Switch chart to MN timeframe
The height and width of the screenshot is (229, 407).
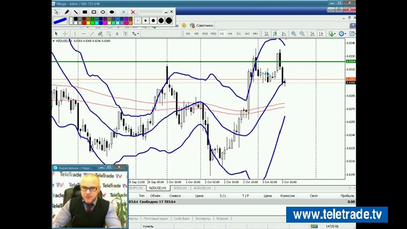click(256, 34)
